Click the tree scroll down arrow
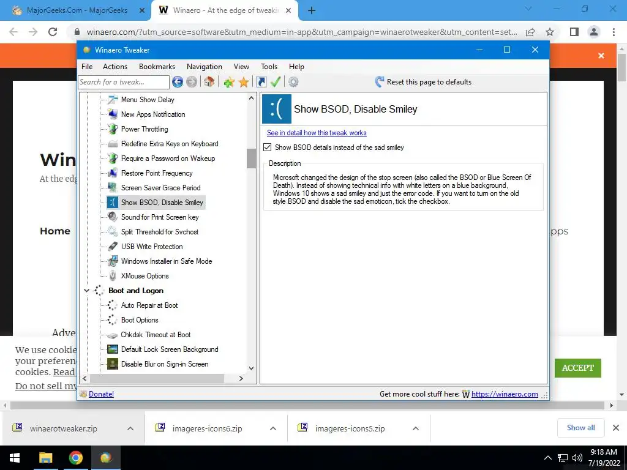 click(x=251, y=368)
